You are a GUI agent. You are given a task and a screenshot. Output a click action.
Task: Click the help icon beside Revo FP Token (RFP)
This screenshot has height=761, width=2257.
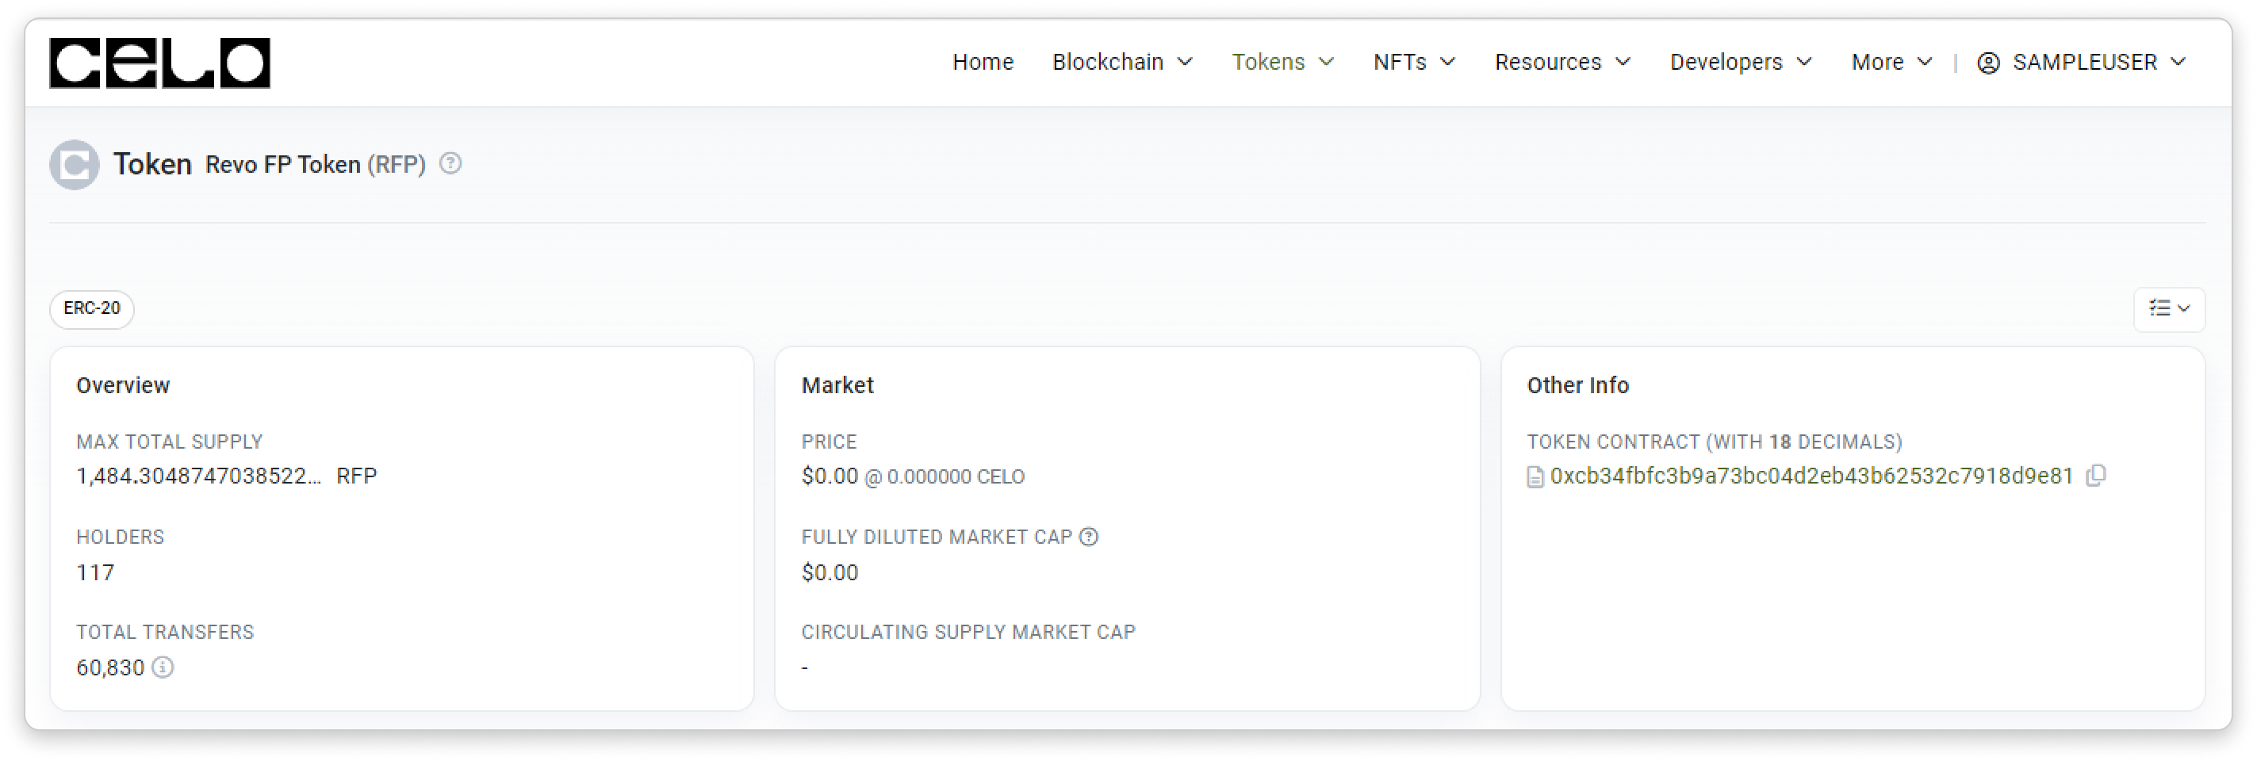pos(450,164)
